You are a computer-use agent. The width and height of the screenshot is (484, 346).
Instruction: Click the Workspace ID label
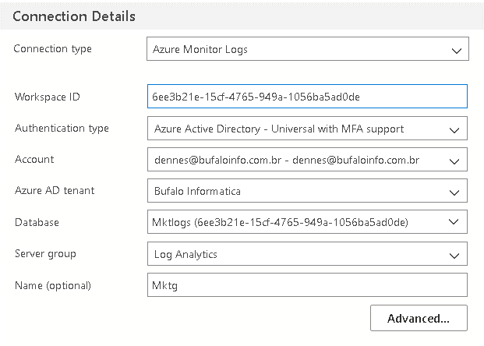point(48,97)
